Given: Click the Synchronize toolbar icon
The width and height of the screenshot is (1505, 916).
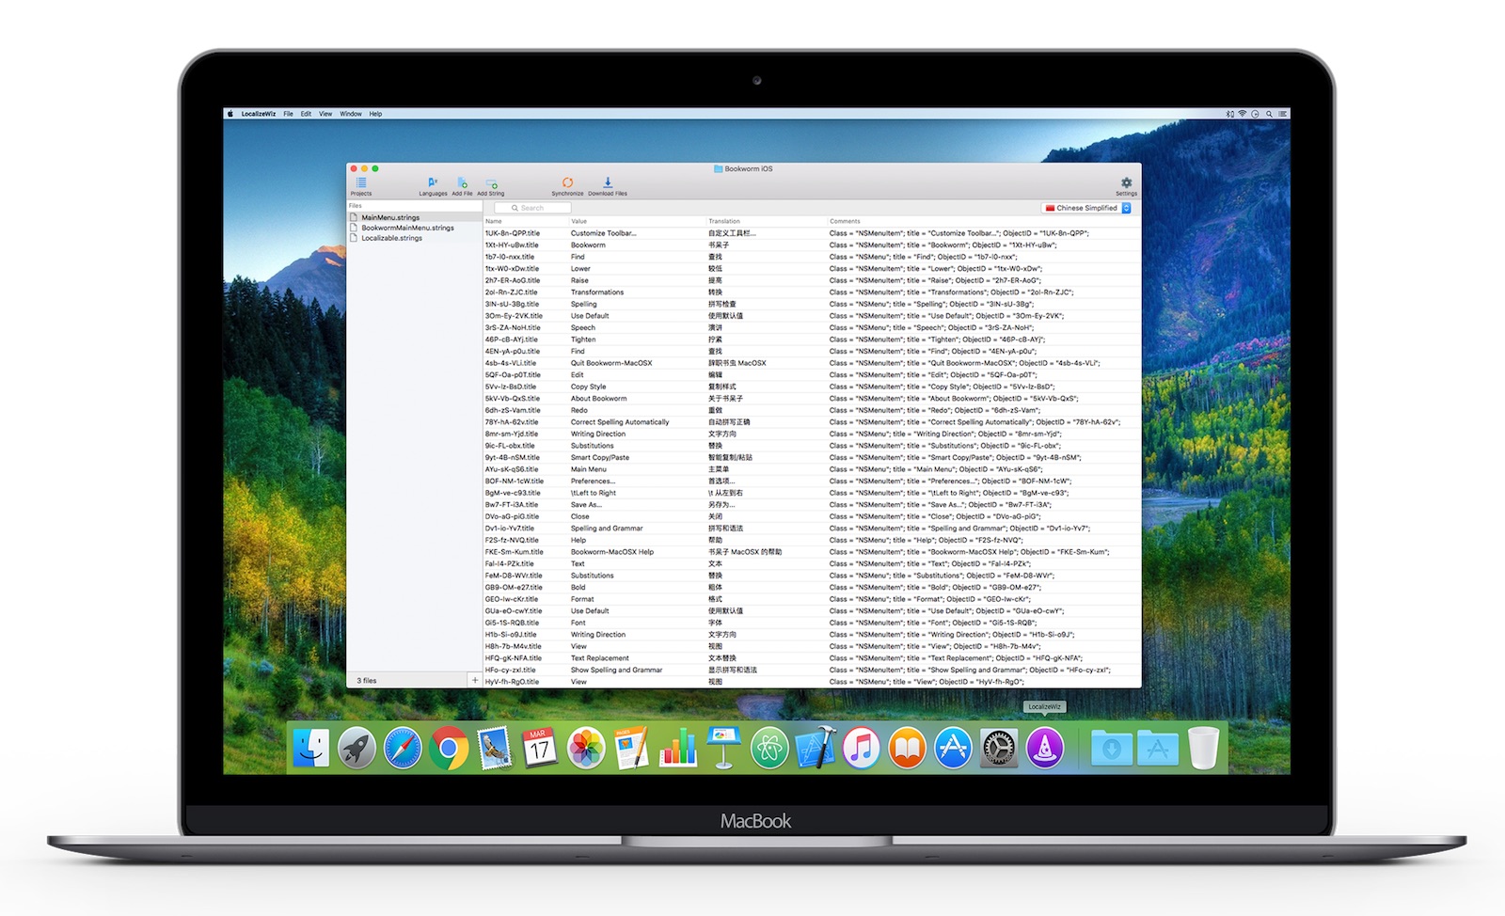Looking at the screenshot, I should 567,185.
